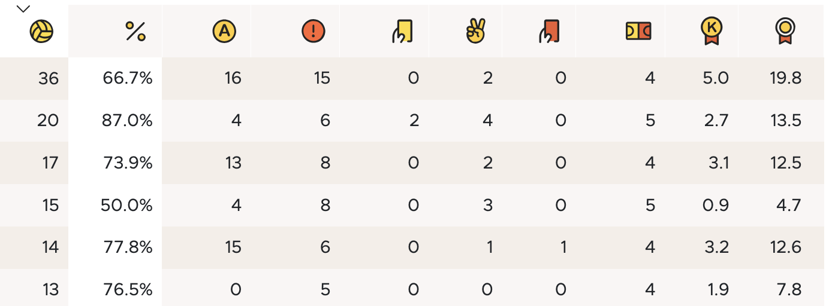This screenshot has height=306, width=826.
Task: Toggle the sort chevron above the ball icon
Action: tap(23, 9)
